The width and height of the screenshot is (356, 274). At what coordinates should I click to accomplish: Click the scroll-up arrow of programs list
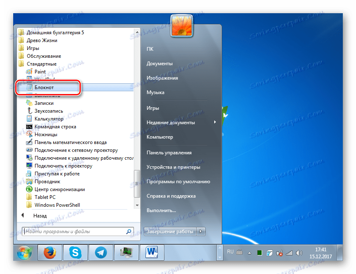(137, 32)
